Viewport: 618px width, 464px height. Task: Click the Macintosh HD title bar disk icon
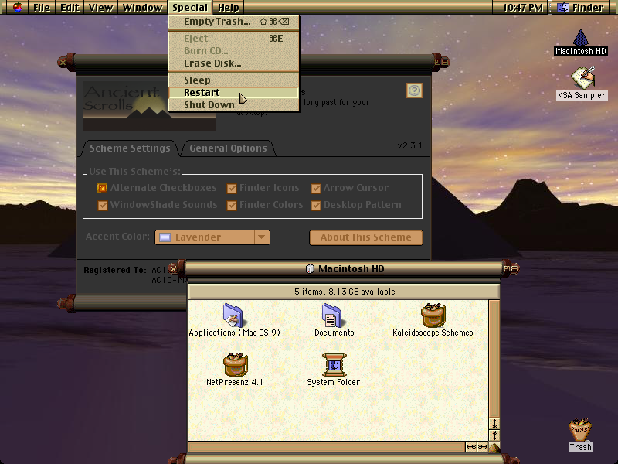(x=310, y=268)
